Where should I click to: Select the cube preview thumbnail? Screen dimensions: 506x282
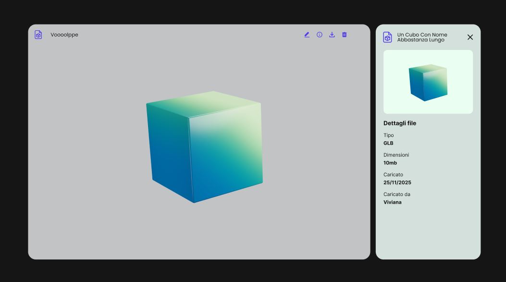(428, 82)
